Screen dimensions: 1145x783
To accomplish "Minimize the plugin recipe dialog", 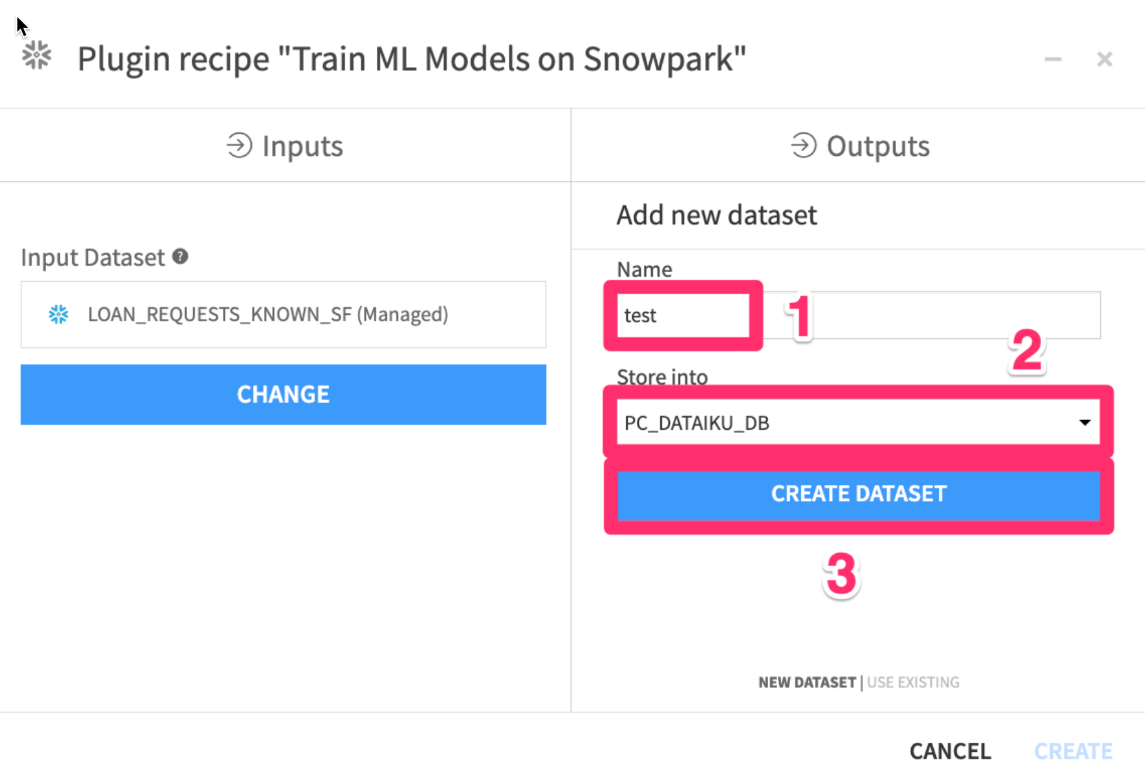I will (1053, 60).
